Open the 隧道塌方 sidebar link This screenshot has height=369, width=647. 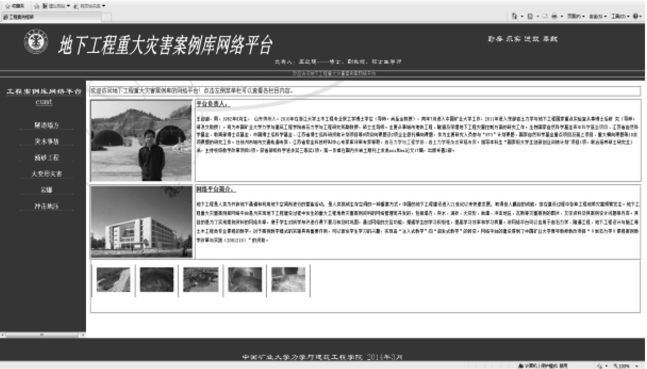point(46,125)
